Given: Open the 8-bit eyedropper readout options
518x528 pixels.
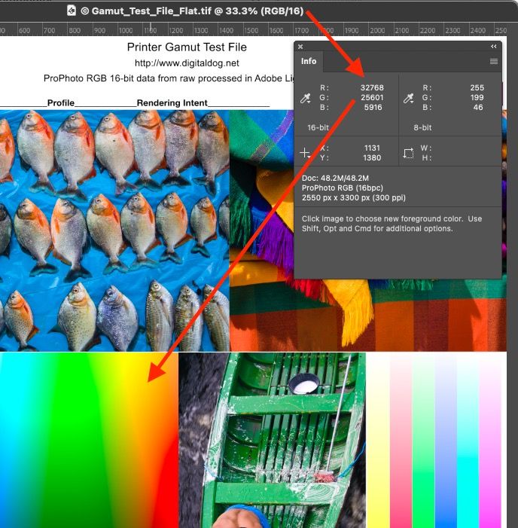Looking at the screenshot, I should coord(408,99).
